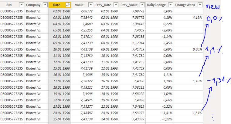The width and height of the screenshot is (231, 124).
Task: Open the Date column sort dropdown
Action: click(x=68, y=5)
